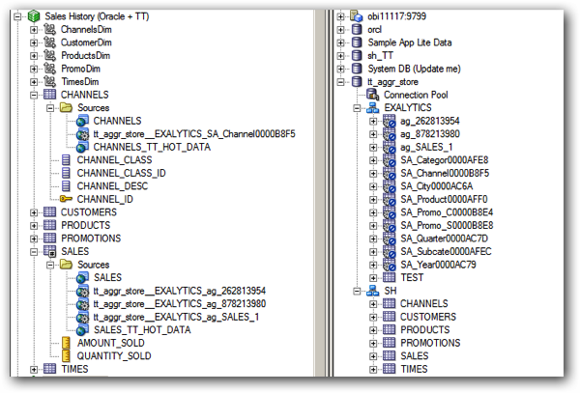This screenshot has width=580, height=393.
Task: Collapse the EXALYTICS schema node
Action: pos(357,108)
